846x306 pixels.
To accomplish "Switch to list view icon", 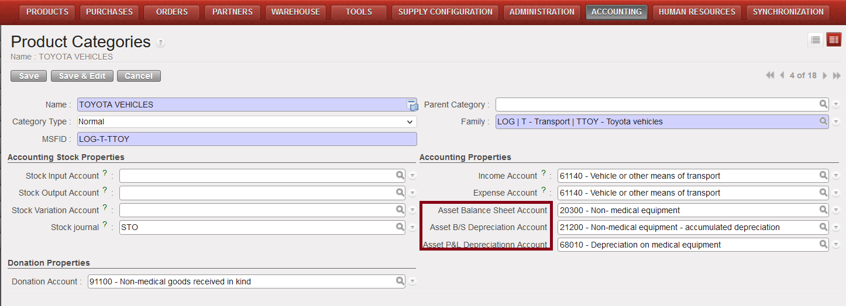I will click(x=815, y=40).
